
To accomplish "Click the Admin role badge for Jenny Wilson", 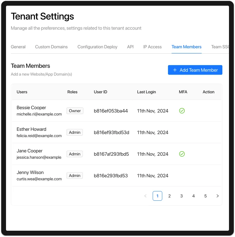I will pyautogui.click(x=75, y=175).
